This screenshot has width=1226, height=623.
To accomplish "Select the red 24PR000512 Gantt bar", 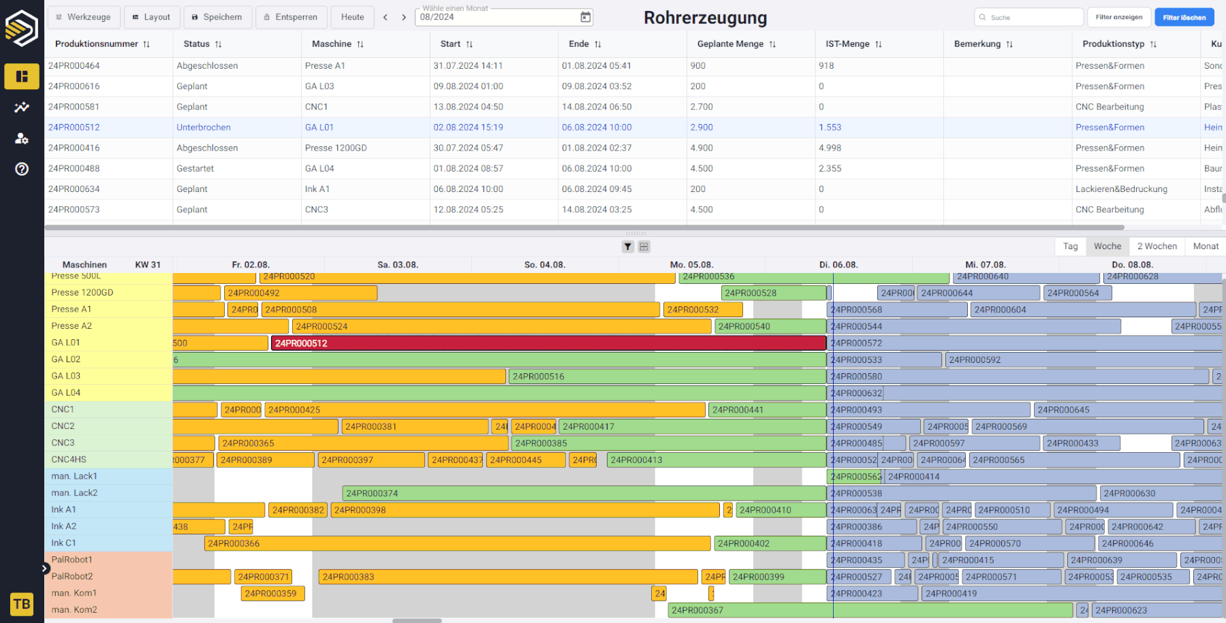I will [x=548, y=343].
